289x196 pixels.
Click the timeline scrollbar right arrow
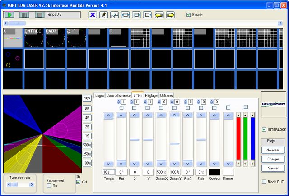[280, 23]
